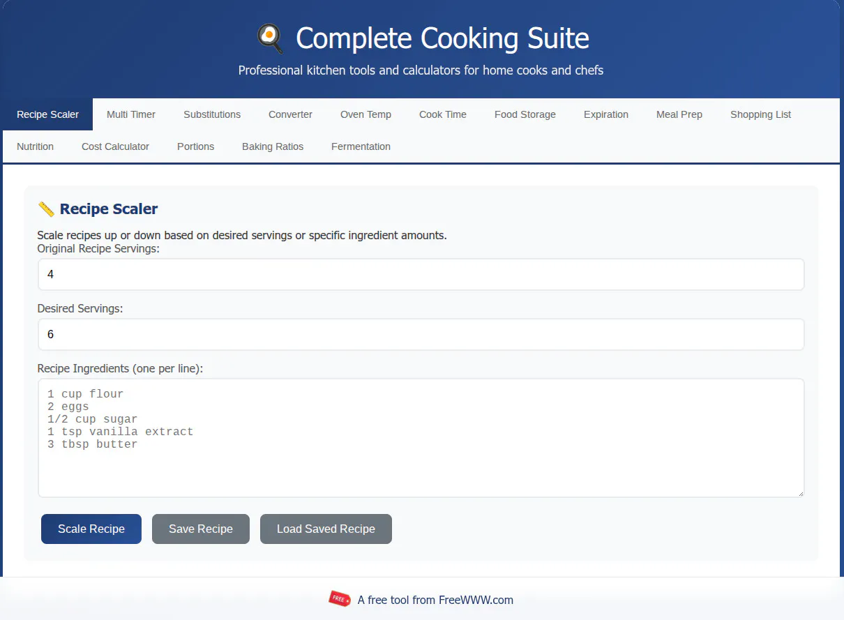The image size is (844, 620).
Task: Click the red FREE tag icon in footer
Action: click(x=340, y=599)
